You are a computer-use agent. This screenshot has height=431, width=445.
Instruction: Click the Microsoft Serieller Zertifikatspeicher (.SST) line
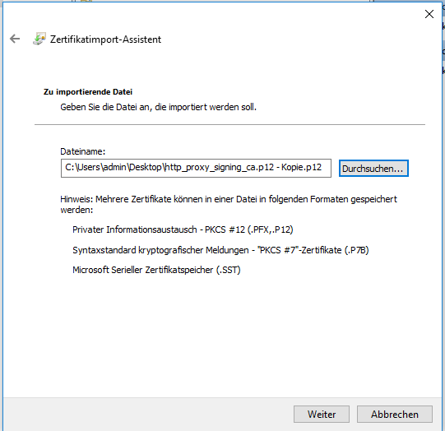[x=156, y=270]
